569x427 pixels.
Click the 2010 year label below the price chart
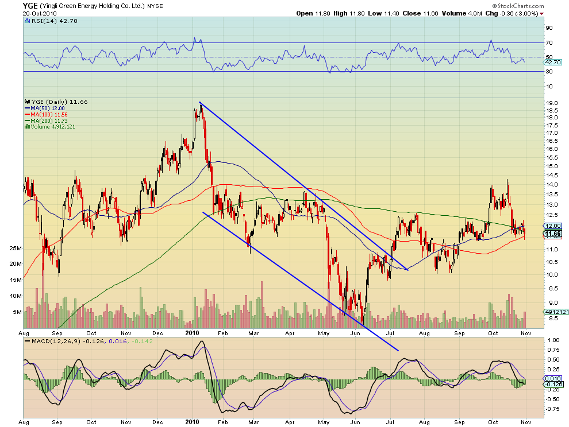[x=192, y=333]
